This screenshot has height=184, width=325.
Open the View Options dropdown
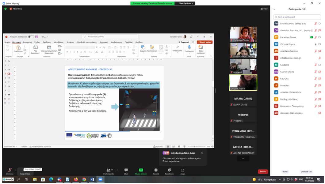[x=186, y=3]
